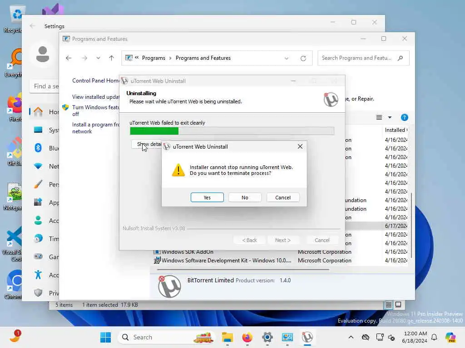This screenshot has width=465, height=348.
Task: Select Windows Software Development Kit entry
Action: pyautogui.click(x=226, y=261)
